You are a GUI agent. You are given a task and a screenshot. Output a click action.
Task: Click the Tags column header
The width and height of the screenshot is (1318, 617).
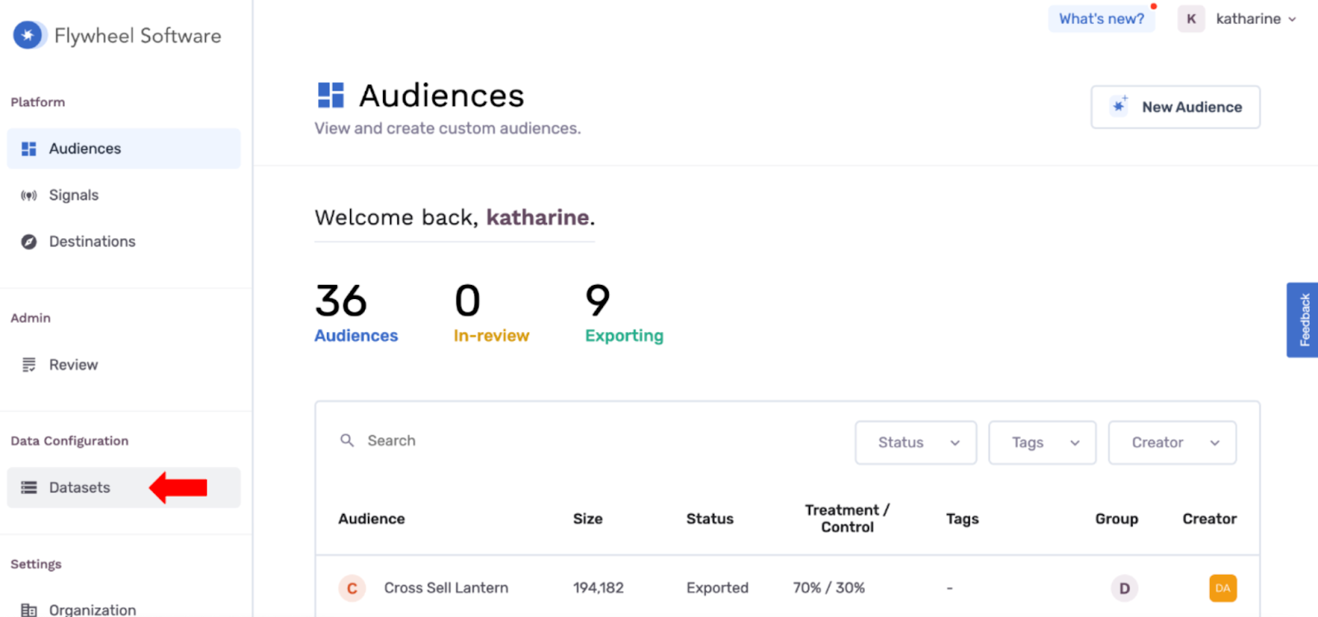tap(962, 519)
